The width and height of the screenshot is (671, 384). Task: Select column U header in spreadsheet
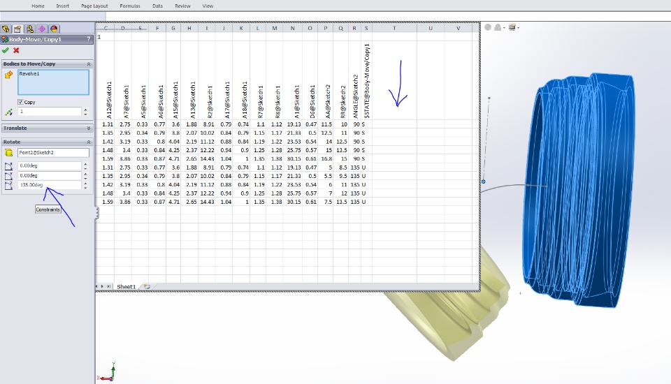pyautogui.click(x=431, y=28)
